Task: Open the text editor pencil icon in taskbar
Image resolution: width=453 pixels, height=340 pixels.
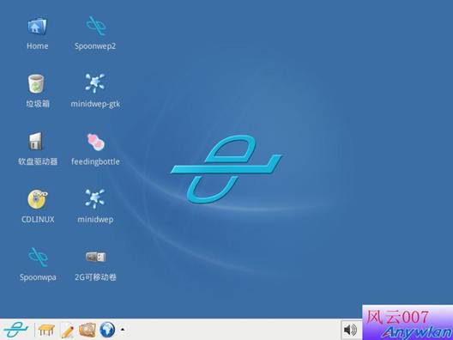Action: (67, 331)
